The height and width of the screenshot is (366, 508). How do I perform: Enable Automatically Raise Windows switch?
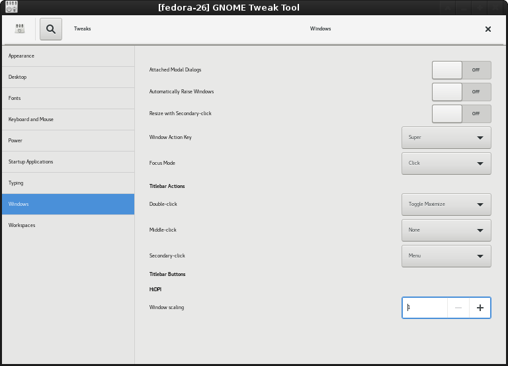point(461,92)
